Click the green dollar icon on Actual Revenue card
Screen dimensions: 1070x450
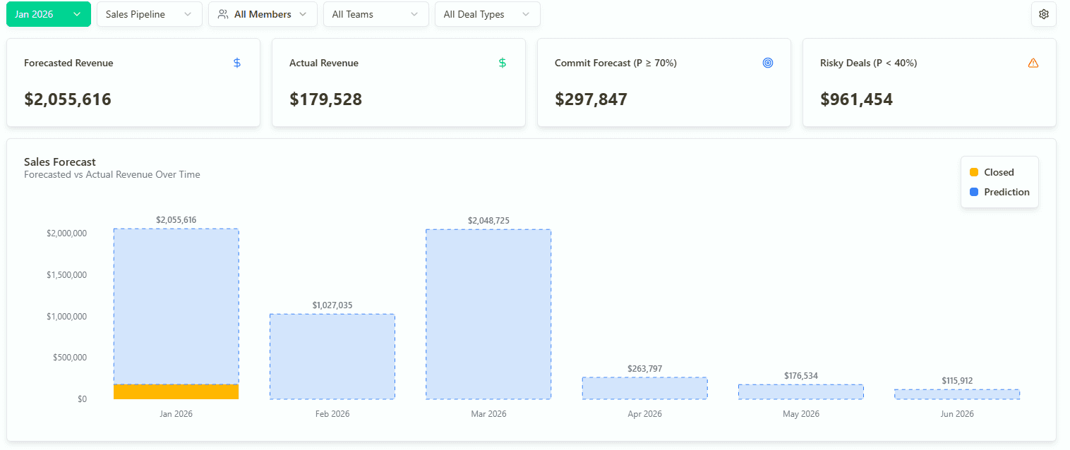point(502,63)
